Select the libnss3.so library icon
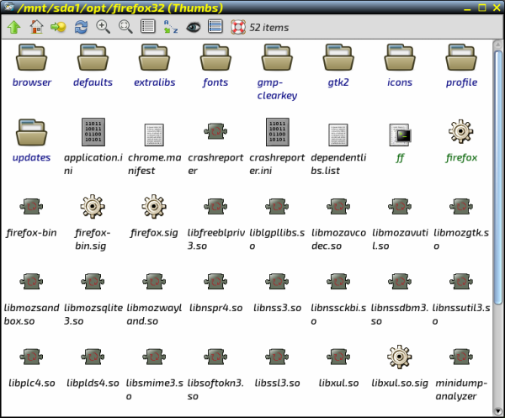This screenshot has height=418, width=505. [x=277, y=282]
